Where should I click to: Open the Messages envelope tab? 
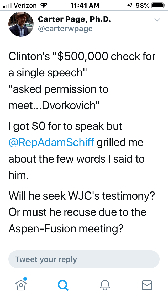[x=147, y=285]
